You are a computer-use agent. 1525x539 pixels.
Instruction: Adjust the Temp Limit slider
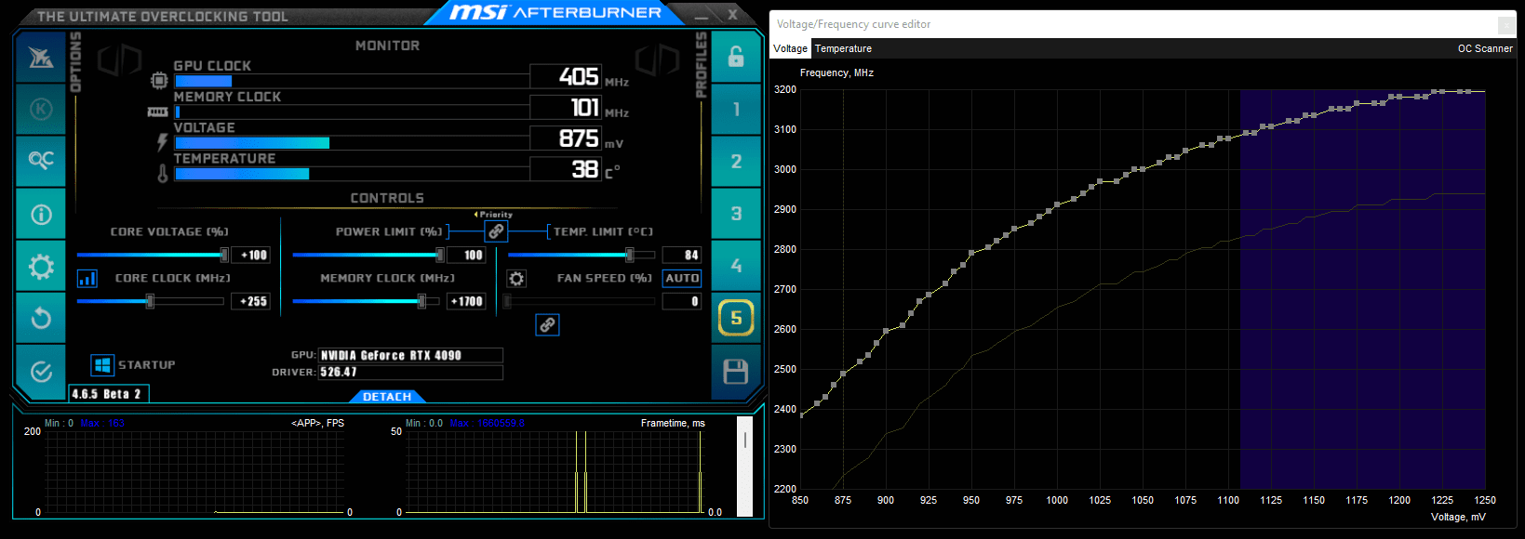(x=581, y=255)
